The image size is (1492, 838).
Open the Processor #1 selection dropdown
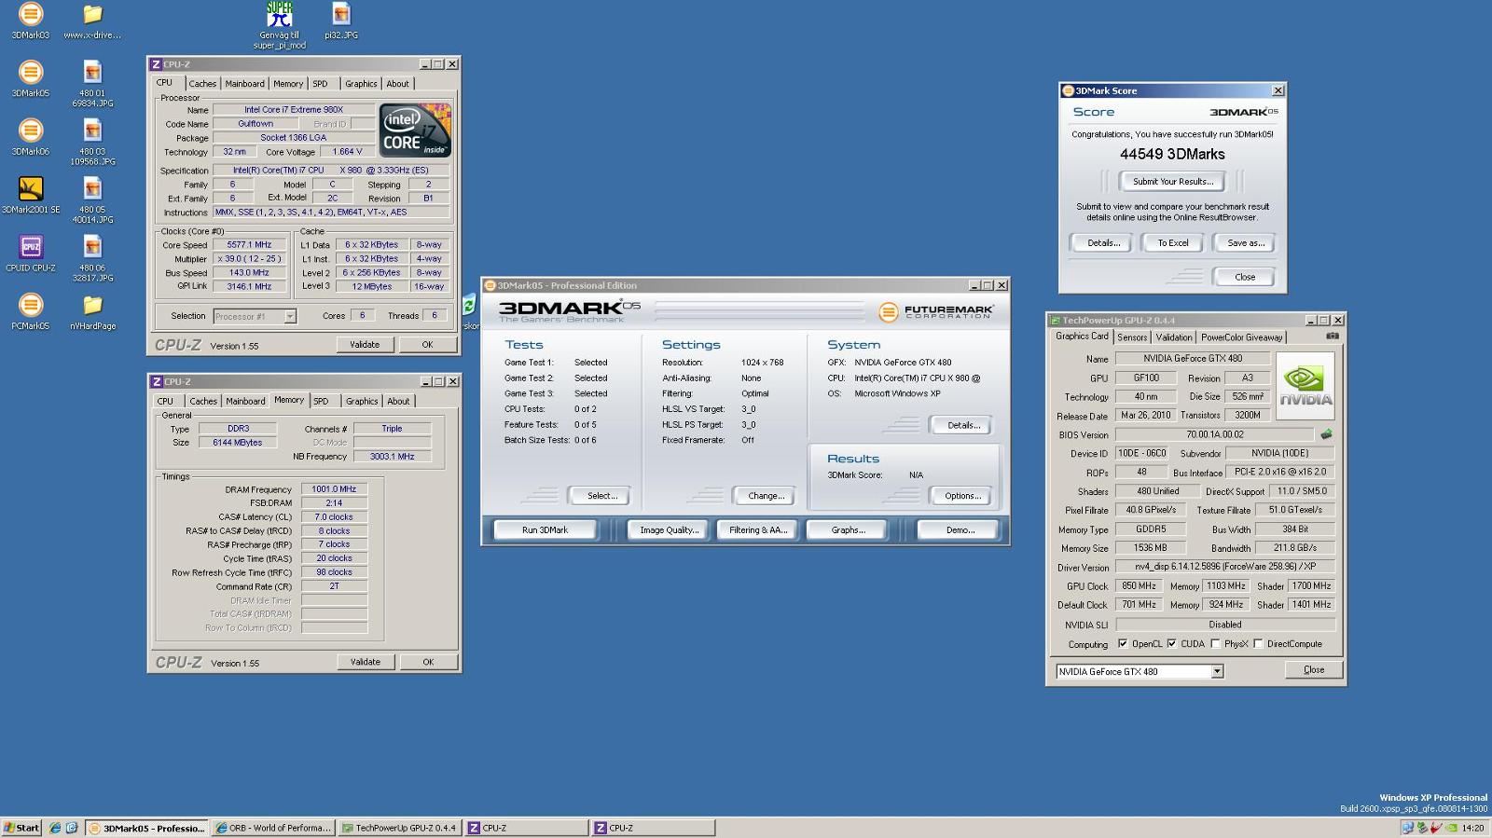tap(290, 316)
